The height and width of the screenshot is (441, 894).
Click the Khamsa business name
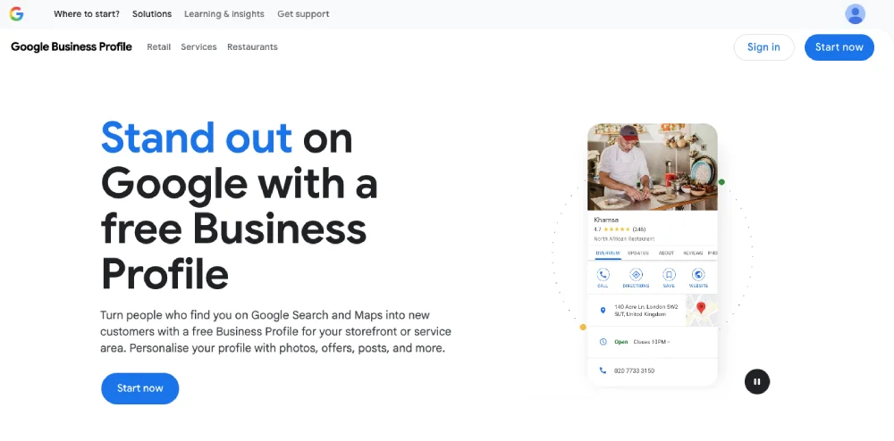coord(606,220)
